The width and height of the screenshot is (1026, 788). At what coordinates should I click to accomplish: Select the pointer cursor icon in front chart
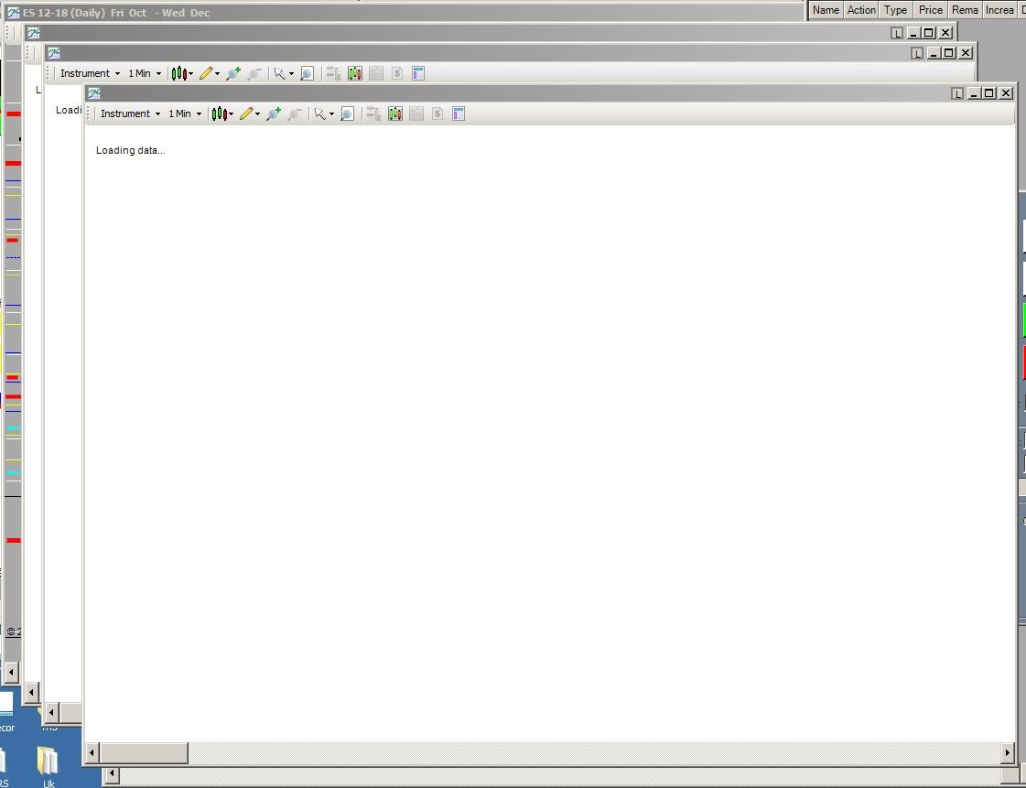pyautogui.click(x=320, y=113)
